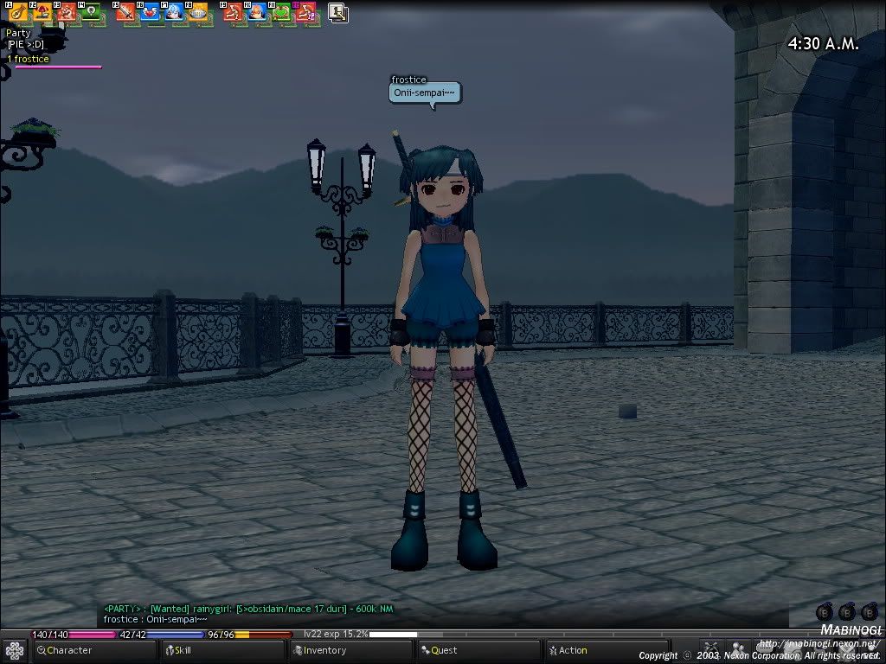This screenshot has height=664, width=886.
Task: Activate the F2 rest umbrella skill icon
Action: 42,12
